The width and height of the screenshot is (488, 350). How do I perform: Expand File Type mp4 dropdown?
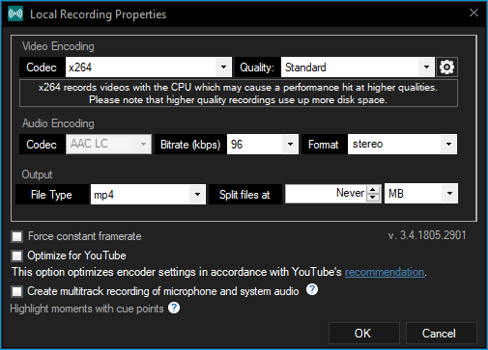(148, 194)
